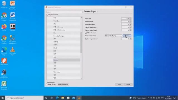Screen dimensions: 178x100
Task: Open Edge from the taskbar
Action: (x=57, y=98)
